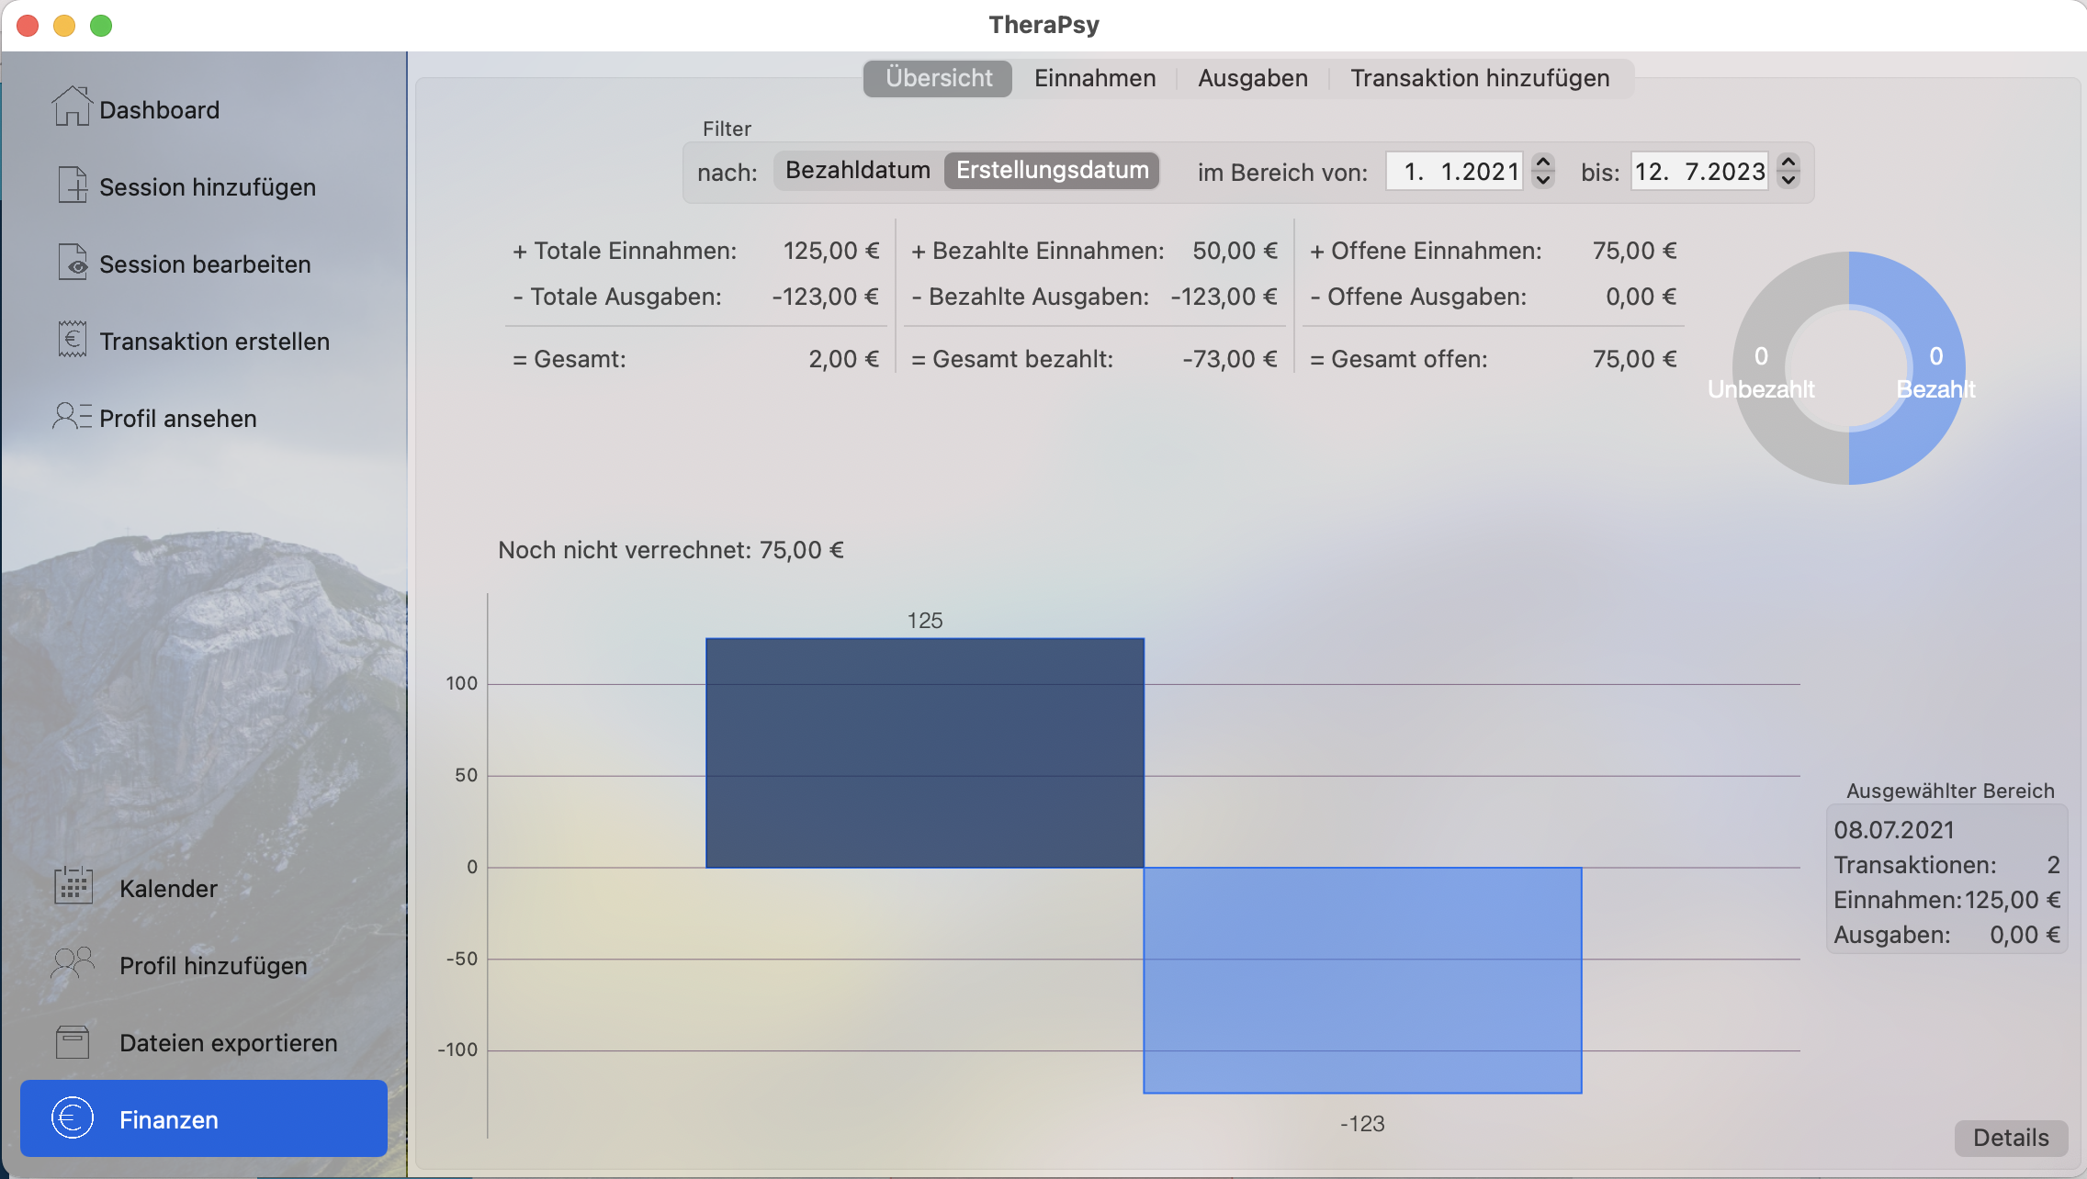The height and width of the screenshot is (1179, 2087).
Task: Increase the end date with up stepper
Action: click(x=1788, y=163)
